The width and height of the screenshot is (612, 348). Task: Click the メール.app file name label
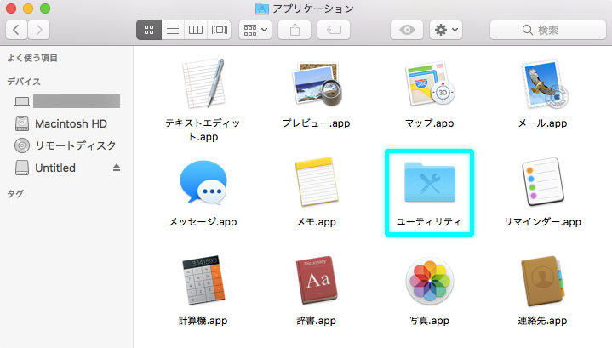(542, 123)
